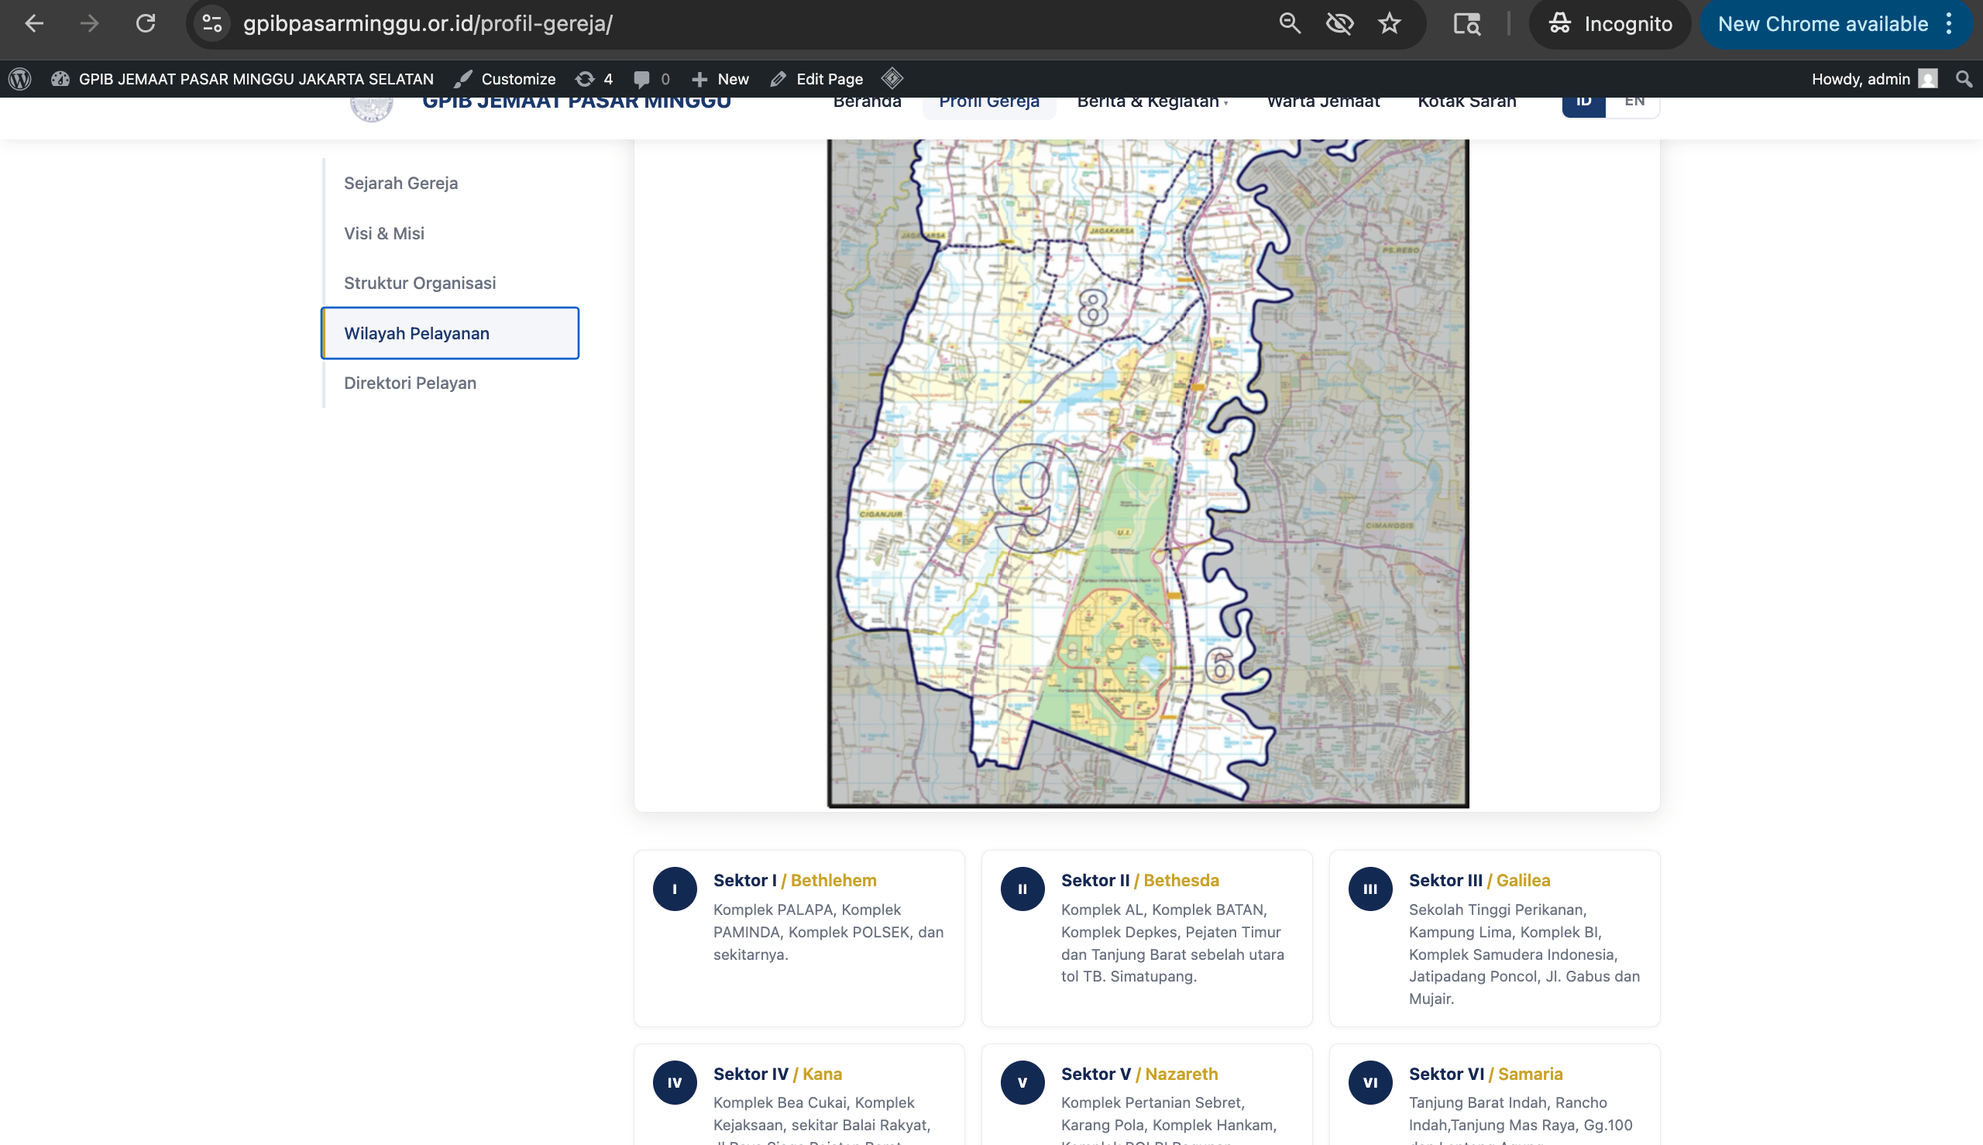This screenshot has height=1145, width=1983.
Task: Select Visi & Misi sidebar tab
Action: [452, 233]
